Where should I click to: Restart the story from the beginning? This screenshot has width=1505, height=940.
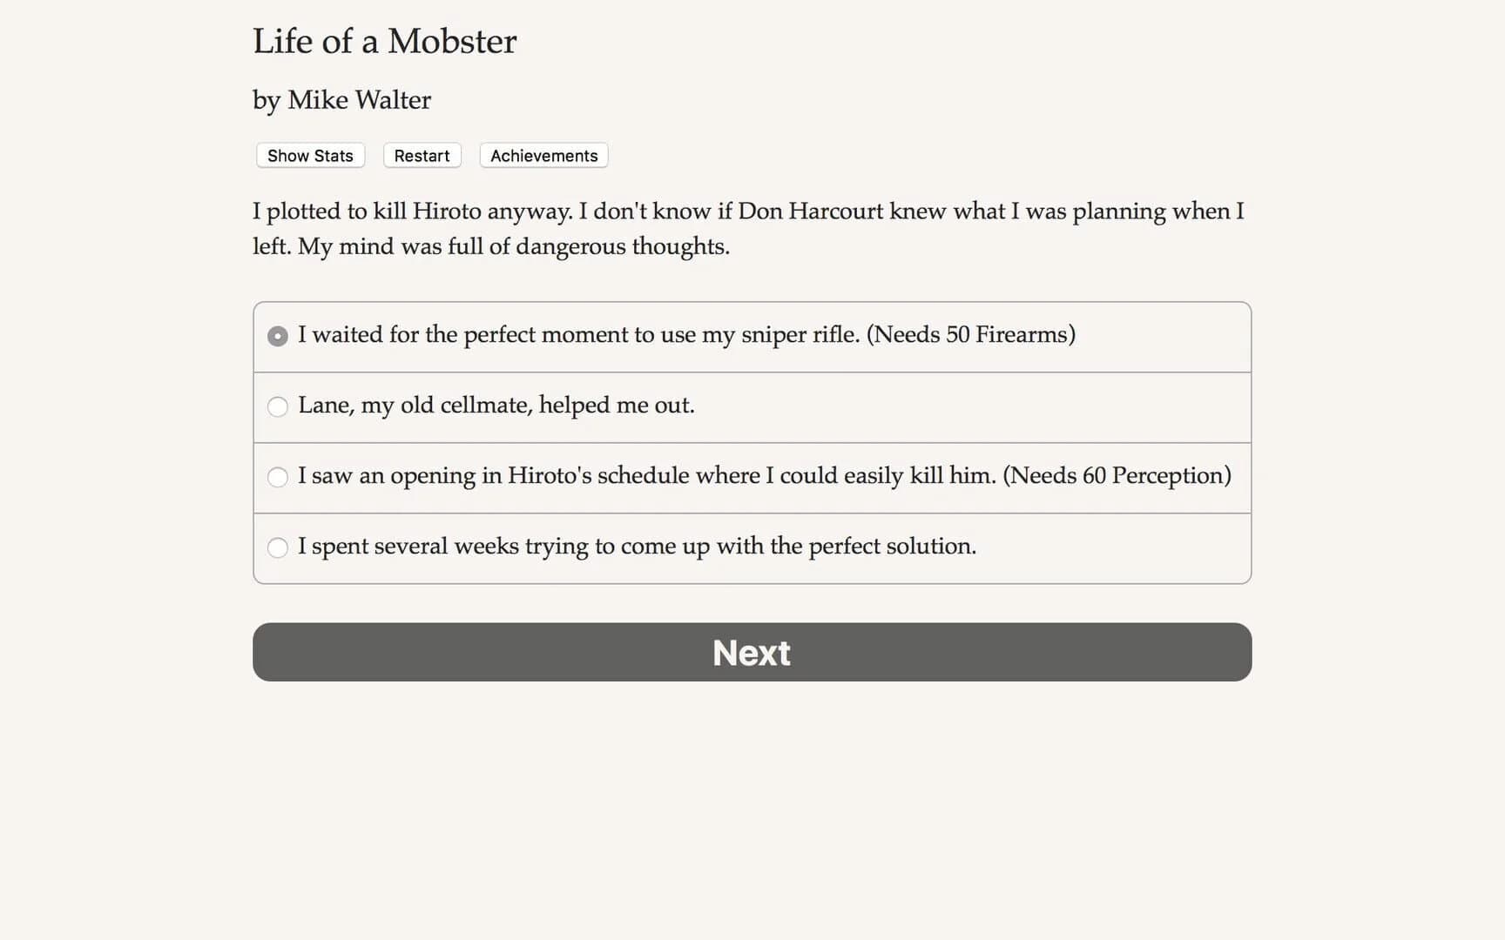tap(422, 155)
